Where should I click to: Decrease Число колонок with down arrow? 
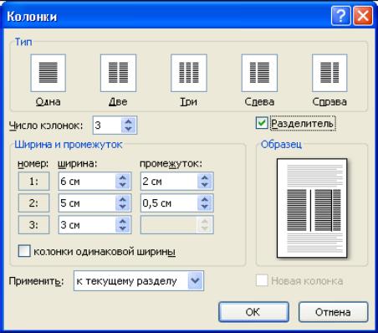coord(129,129)
